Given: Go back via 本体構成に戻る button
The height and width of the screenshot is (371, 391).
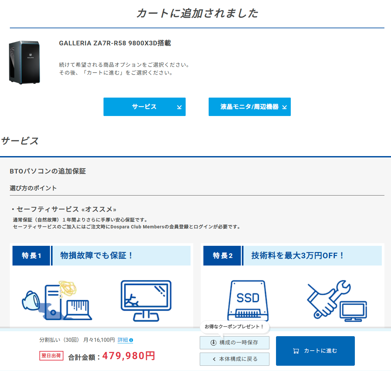Looking at the screenshot, I should 234,359.
